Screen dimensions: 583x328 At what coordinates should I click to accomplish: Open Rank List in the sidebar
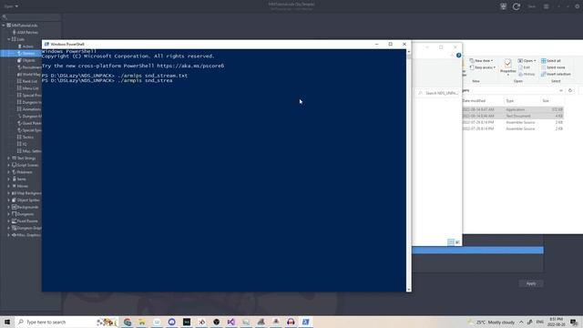[x=29, y=81]
